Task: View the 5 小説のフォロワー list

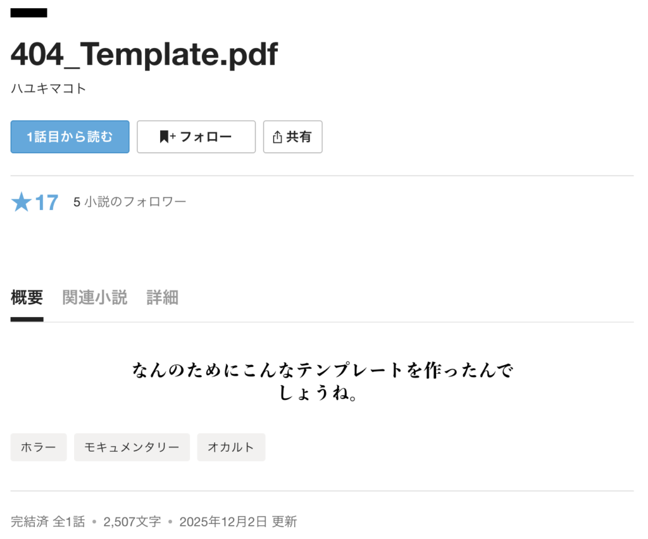Action: (130, 202)
